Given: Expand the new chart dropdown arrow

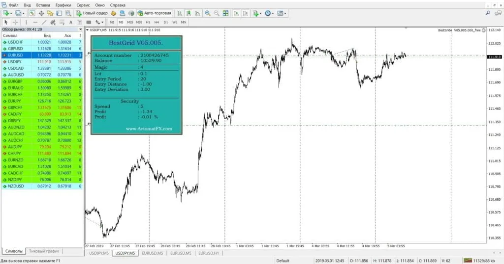Looking at the screenshot, I should click(x=11, y=13).
